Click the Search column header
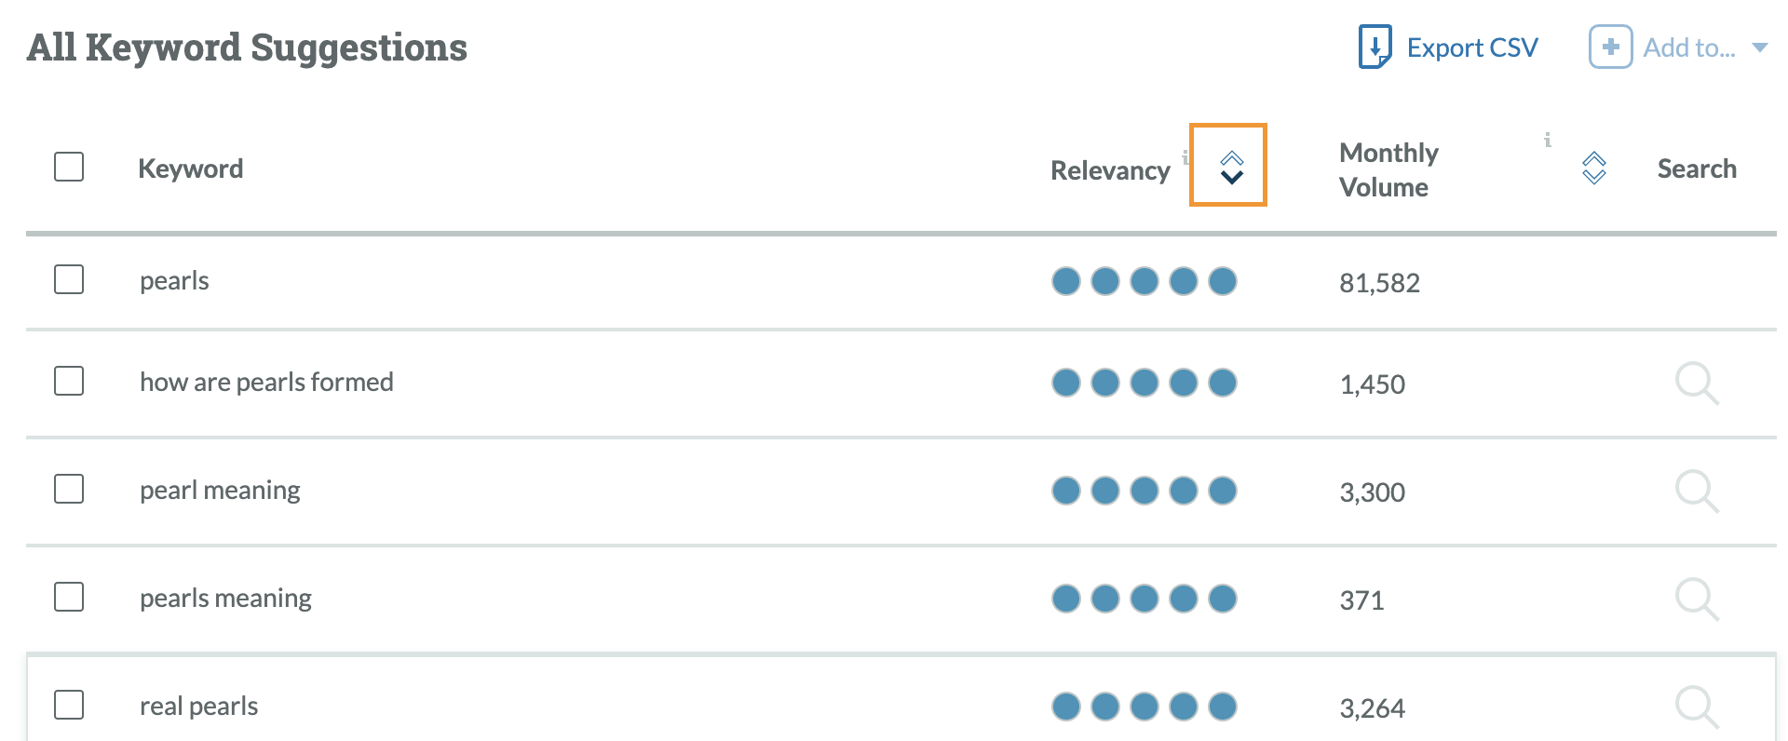Screen dimensions: 1788x741 1696,168
